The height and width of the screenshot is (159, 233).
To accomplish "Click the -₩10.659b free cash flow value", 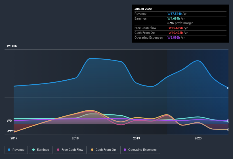I will [175, 28].
